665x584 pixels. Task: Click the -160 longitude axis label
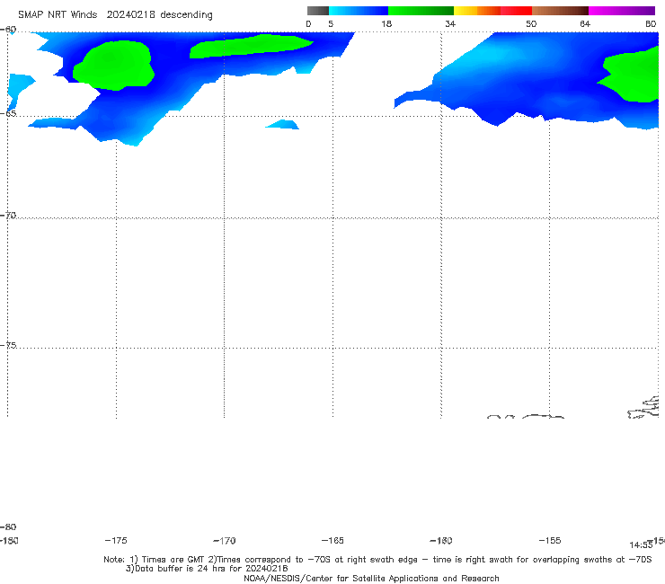click(441, 540)
